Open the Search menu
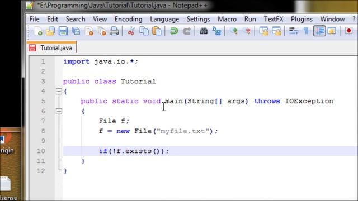This screenshot has height=201, width=358. (76, 19)
